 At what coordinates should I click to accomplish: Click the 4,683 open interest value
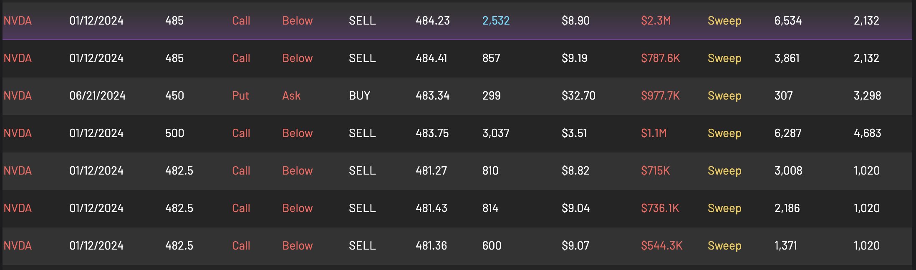(867, 133)
